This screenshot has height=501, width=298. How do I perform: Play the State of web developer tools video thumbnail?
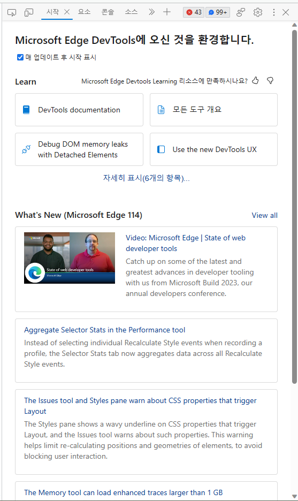[70, 258]
